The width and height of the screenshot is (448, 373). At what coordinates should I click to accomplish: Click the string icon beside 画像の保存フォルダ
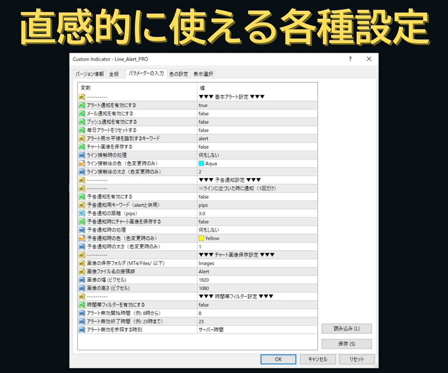(82, 263)
